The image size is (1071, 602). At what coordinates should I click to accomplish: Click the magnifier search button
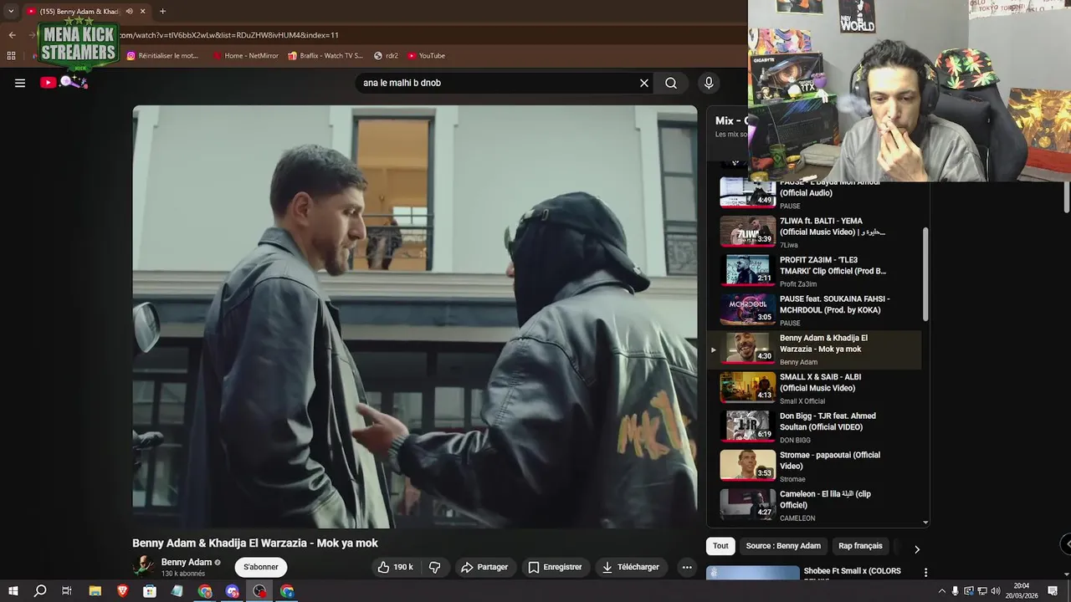tap(671, 83)
